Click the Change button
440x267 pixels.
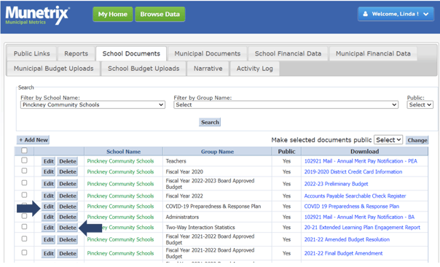(x=417, y=140)
